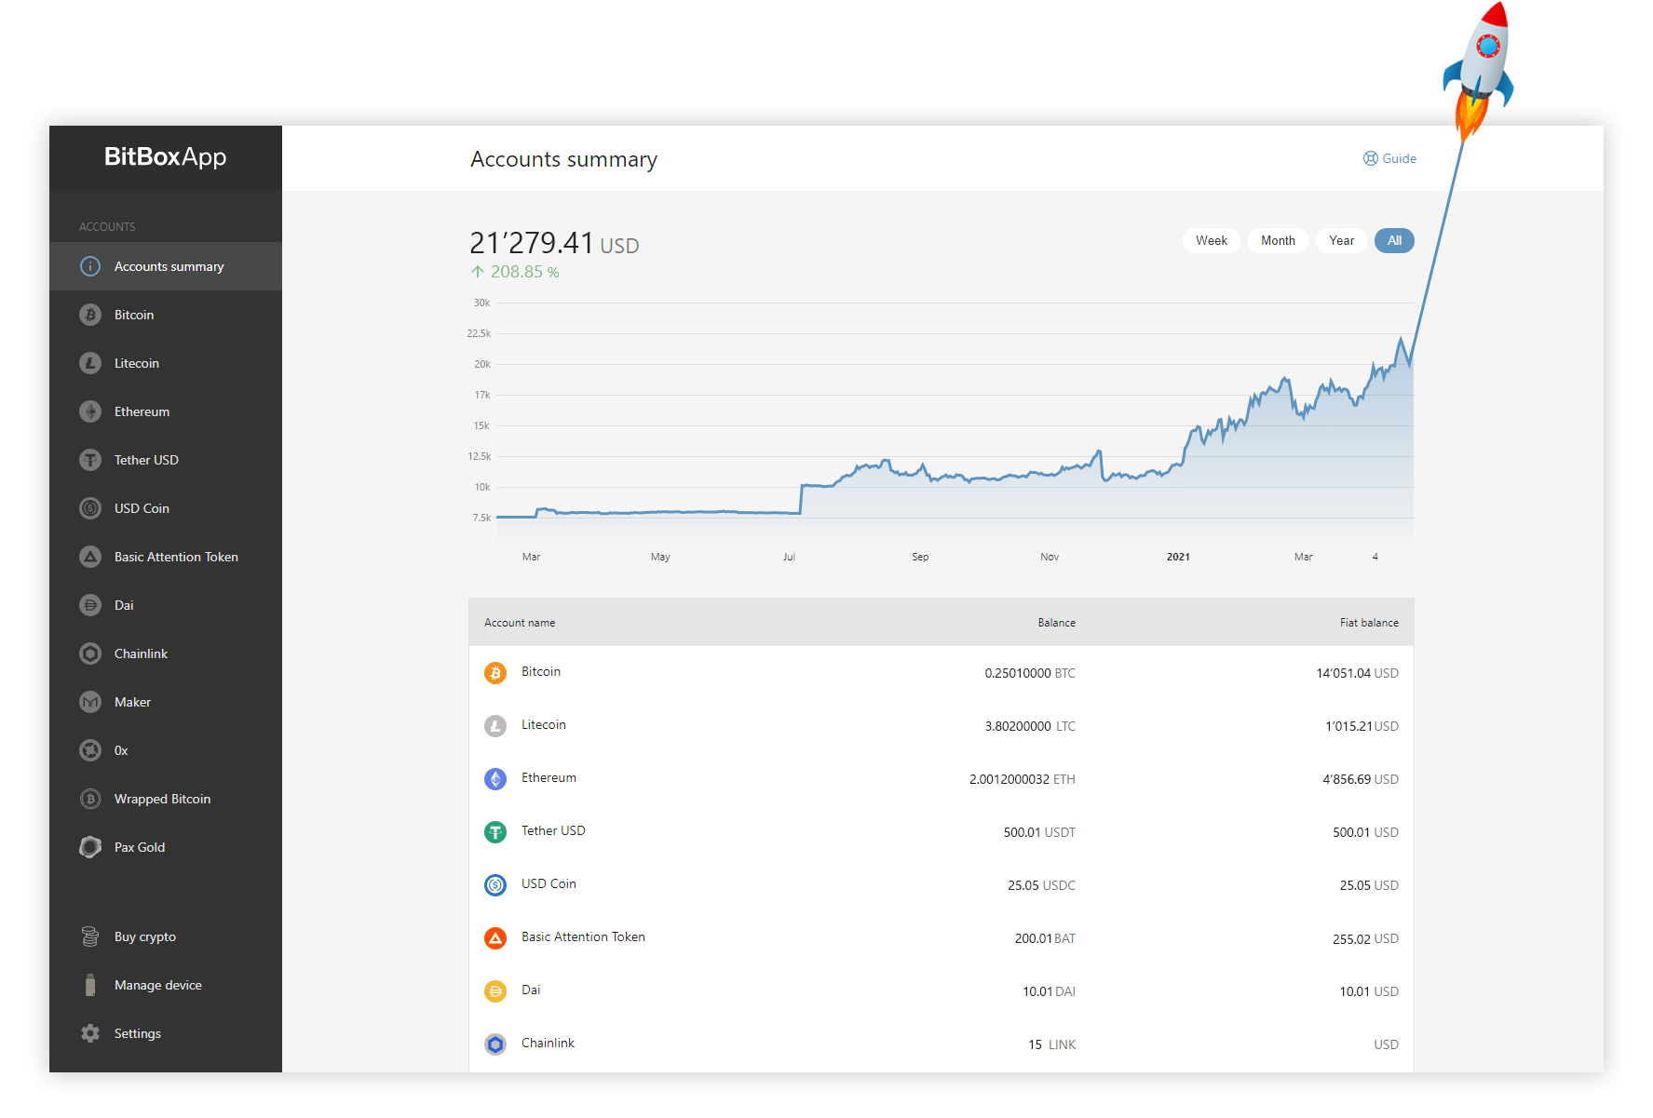Click the USD Coin icon in sidebar
The height and width of the screenshot is (1118, 1653).
click(x=90, y=508)
